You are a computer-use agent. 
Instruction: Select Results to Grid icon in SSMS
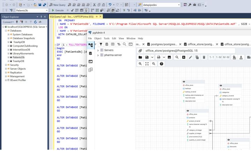pos(113,10)
